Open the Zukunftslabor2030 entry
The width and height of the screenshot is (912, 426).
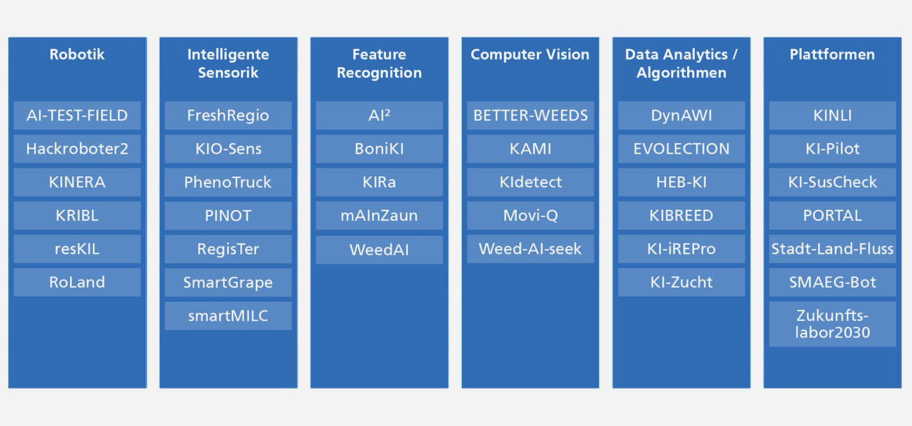(833, 324)
